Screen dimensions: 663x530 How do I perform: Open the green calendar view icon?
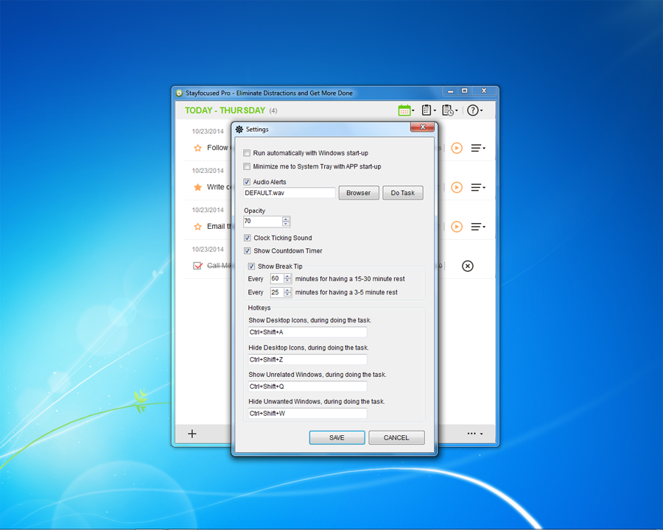[404, 110]
